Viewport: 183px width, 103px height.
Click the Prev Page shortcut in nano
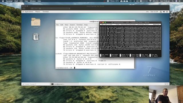pos(134,55)
